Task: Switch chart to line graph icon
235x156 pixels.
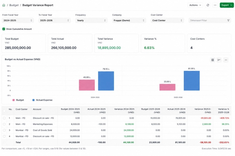Action: point(219,60)
